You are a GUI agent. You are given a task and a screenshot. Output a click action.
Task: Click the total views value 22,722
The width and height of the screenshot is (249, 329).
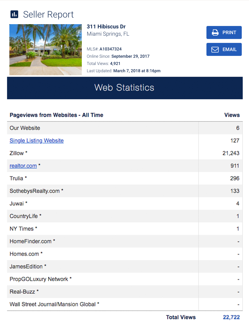coord(231,317)
